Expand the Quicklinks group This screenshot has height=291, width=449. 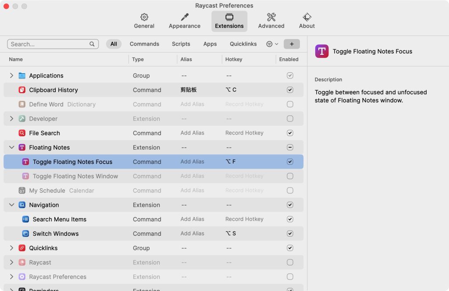[11, 248]
